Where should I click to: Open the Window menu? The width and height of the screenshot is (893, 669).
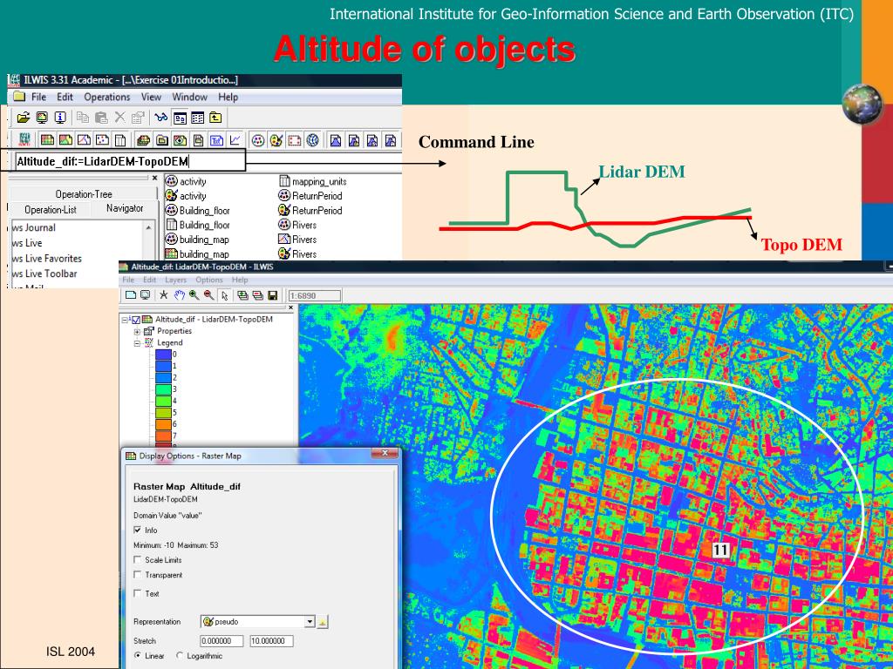coord(189,97)
